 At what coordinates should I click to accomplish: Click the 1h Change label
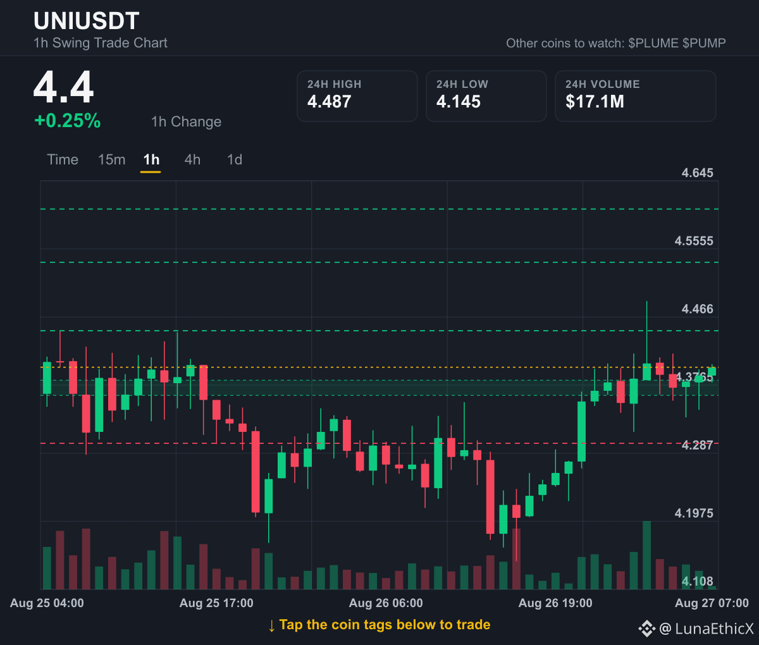[x=187, y=122]
